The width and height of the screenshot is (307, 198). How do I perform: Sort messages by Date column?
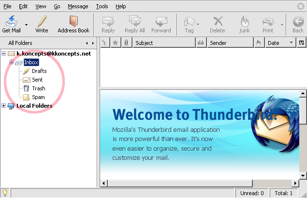280,42
